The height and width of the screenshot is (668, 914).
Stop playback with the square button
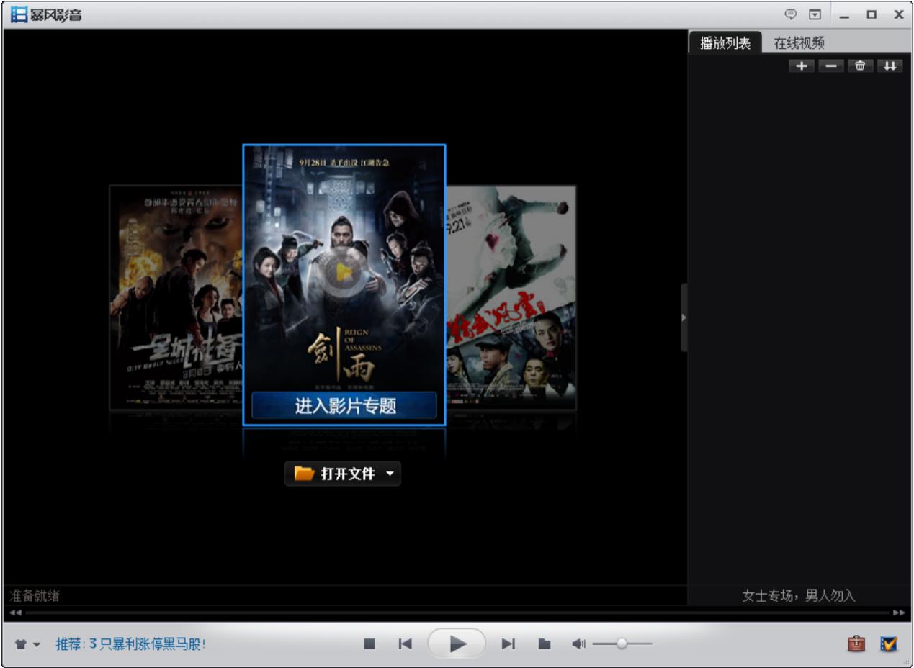pos(369,644)
